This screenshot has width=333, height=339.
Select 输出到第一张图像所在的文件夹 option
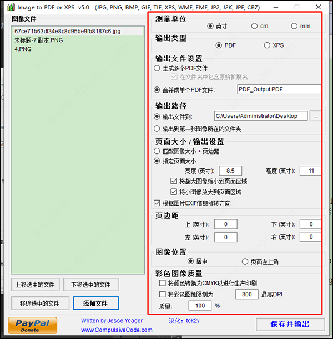pos(157,129)
